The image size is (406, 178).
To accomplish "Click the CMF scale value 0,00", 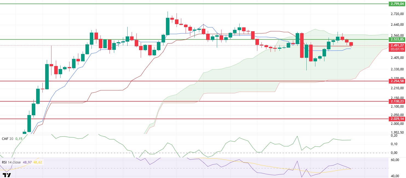I will pyautogui.click(x=394, y=153).
